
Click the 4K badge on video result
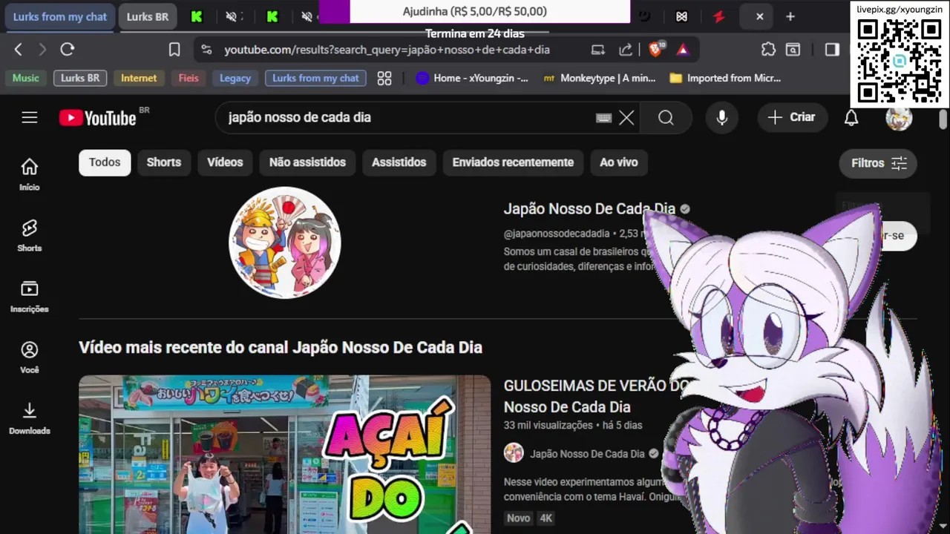(x=546, y=518)
